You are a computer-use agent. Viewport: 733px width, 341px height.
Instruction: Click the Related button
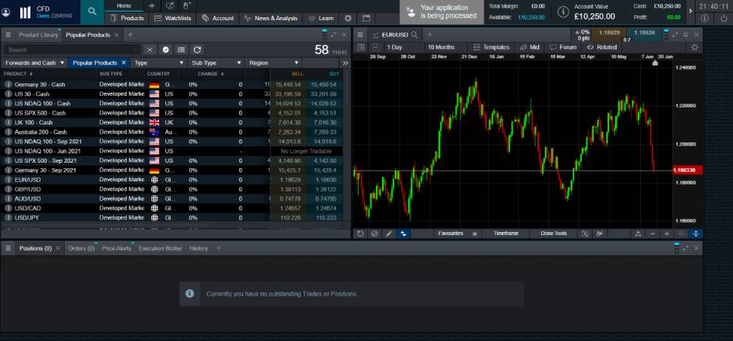click(602, 47)
